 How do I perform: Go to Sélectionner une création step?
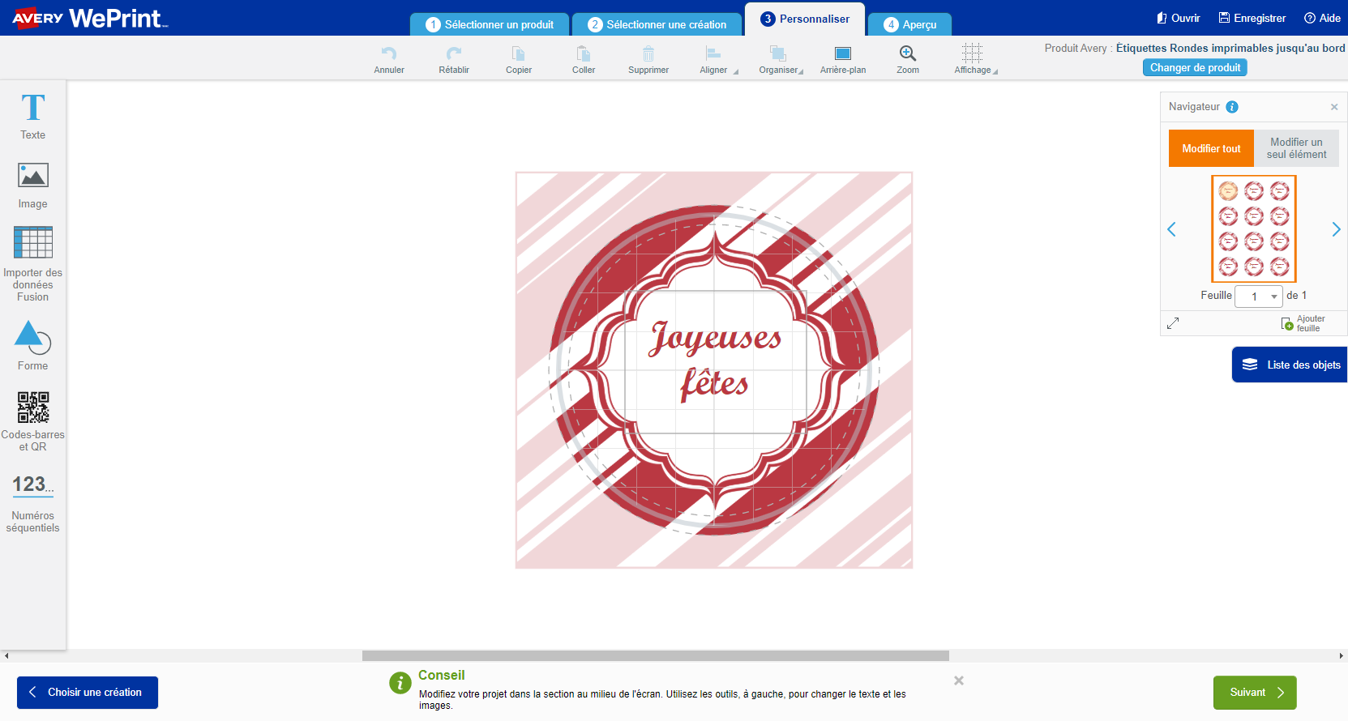coord(657,24)
